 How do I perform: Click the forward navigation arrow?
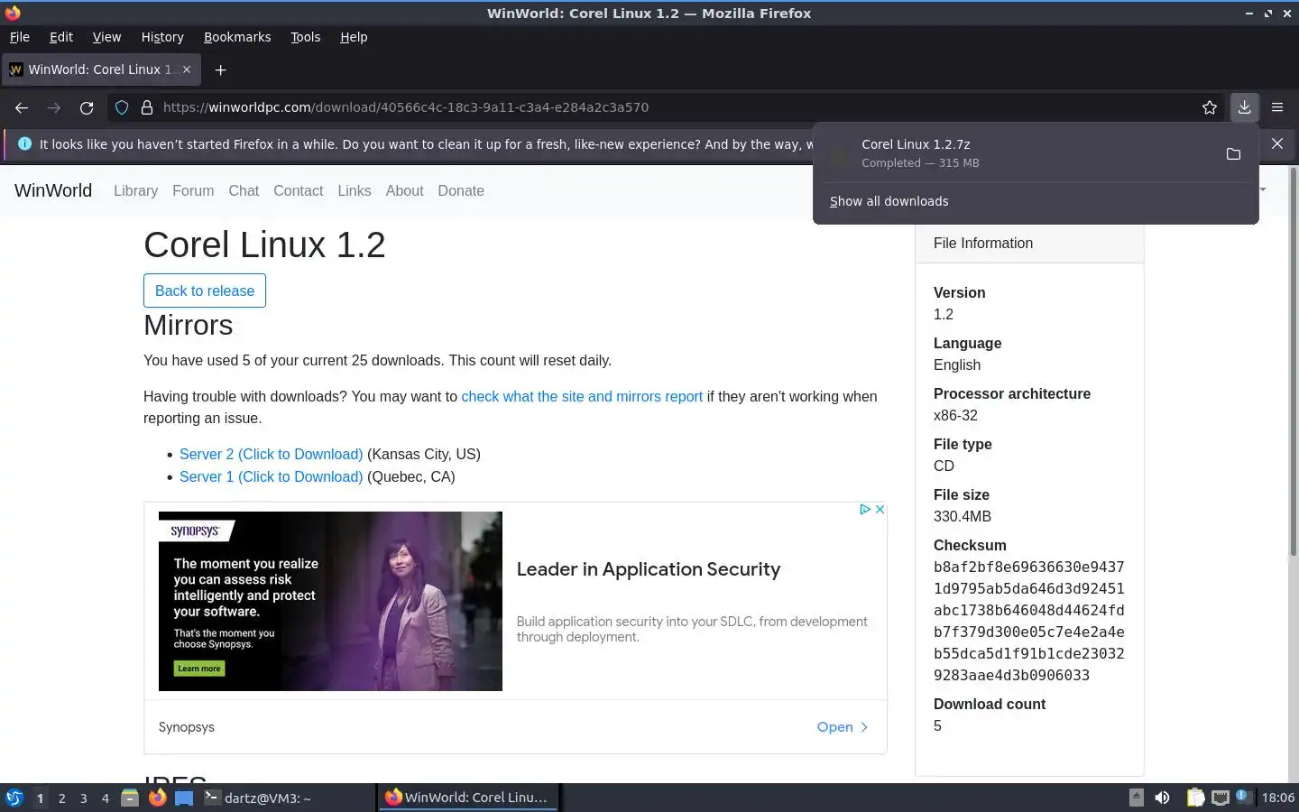(54, 107)
